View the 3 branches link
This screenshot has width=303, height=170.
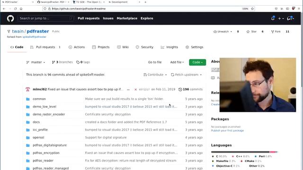62,62
